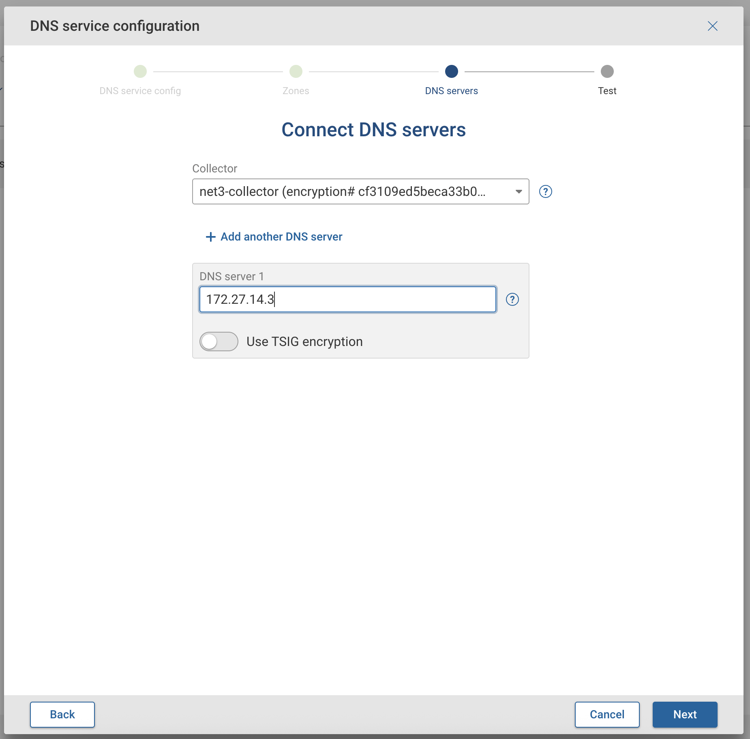Click the Test step circle

[606, 71]
